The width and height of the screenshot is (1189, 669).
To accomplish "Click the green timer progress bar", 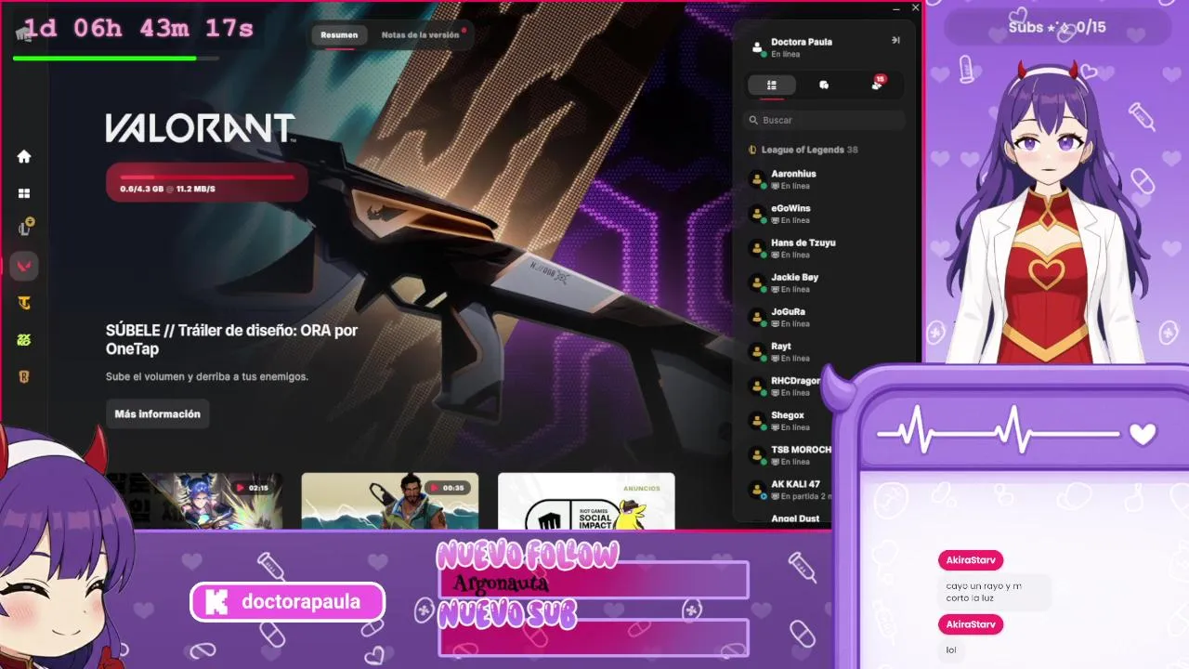I will coord(116,58).
